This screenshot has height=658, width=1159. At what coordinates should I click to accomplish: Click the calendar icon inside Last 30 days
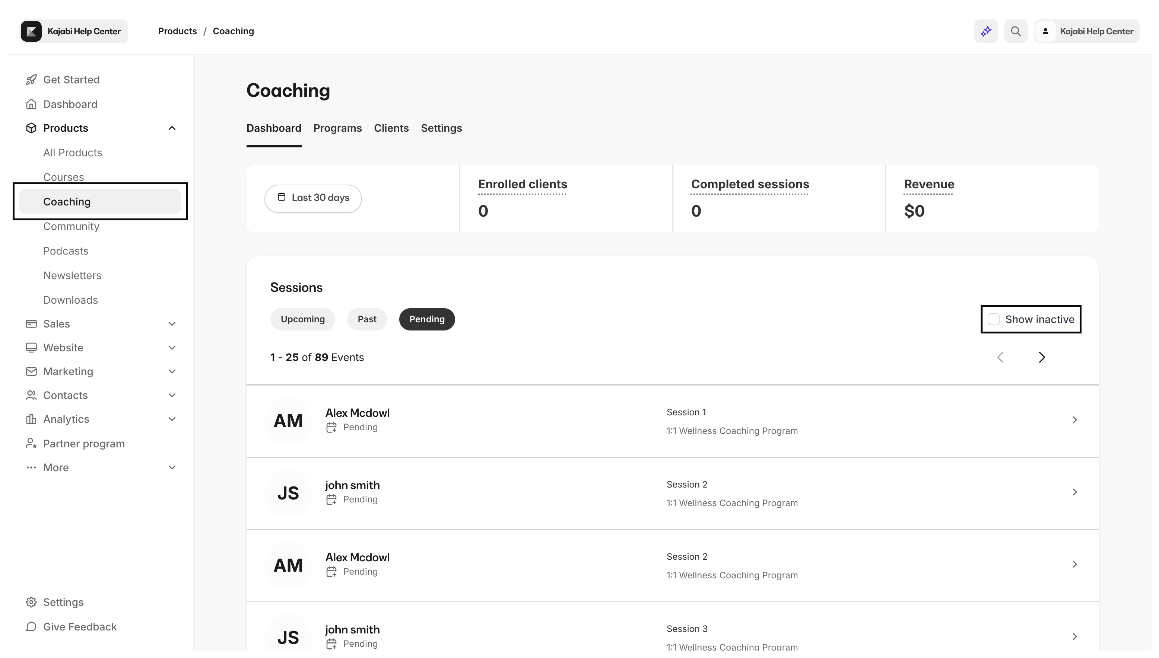(282, 197)
